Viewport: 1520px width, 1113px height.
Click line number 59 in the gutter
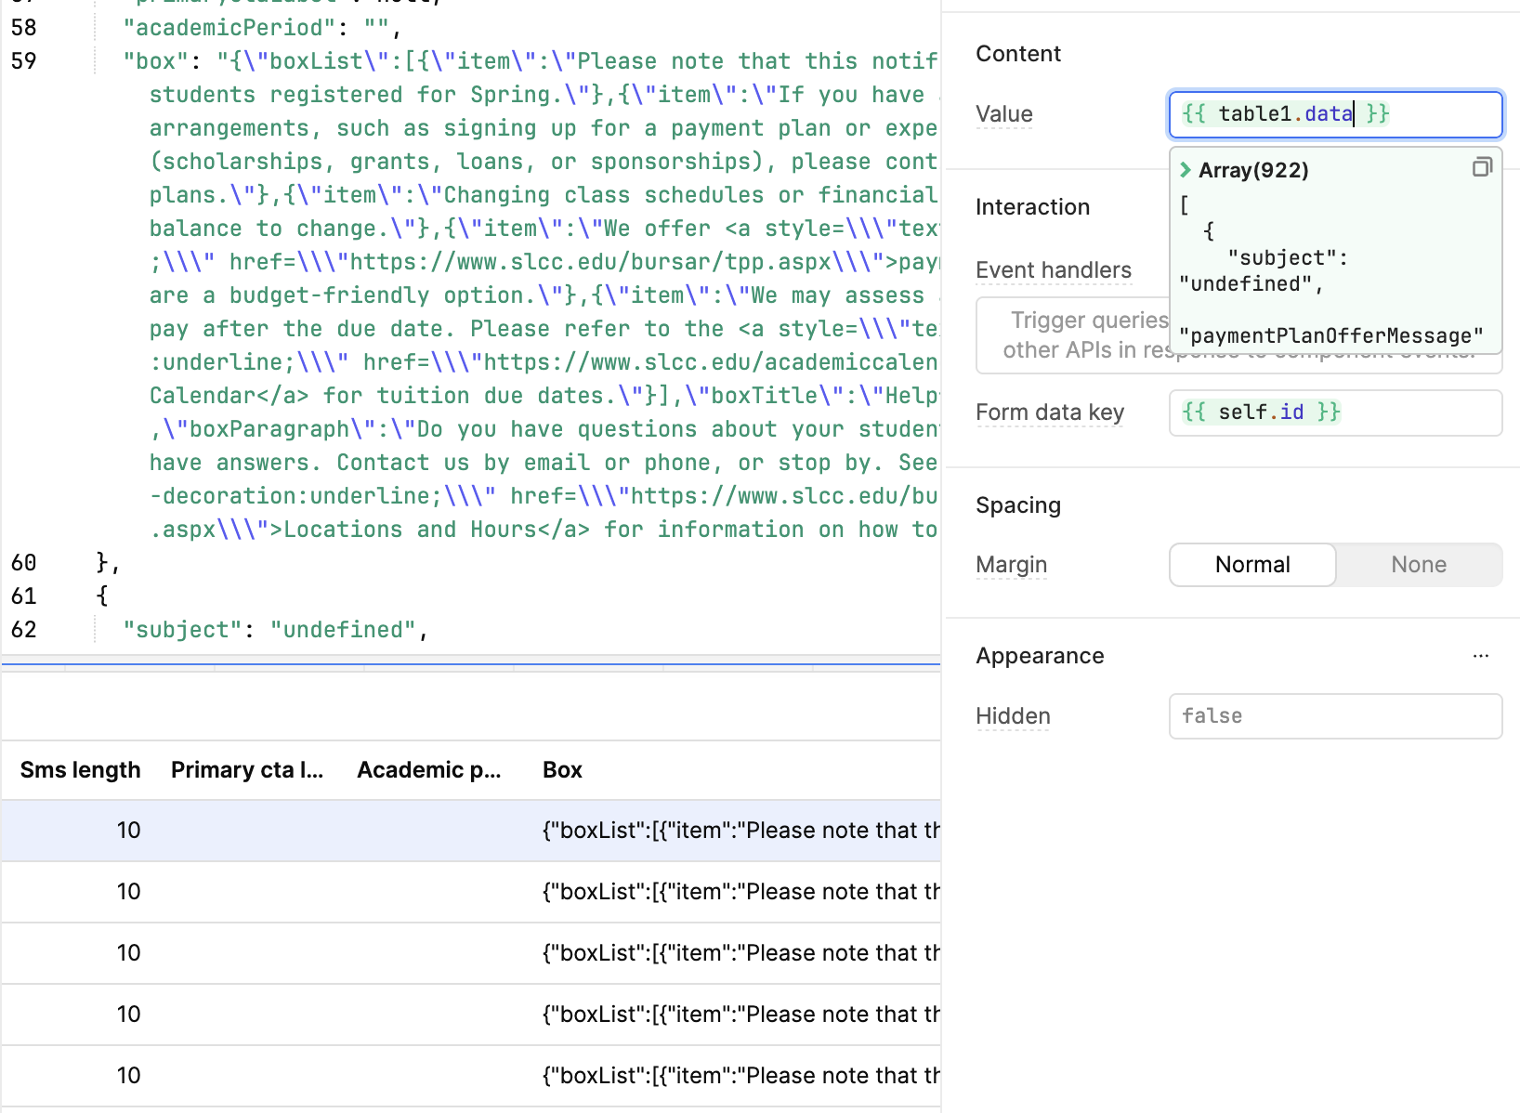(24, 61)
